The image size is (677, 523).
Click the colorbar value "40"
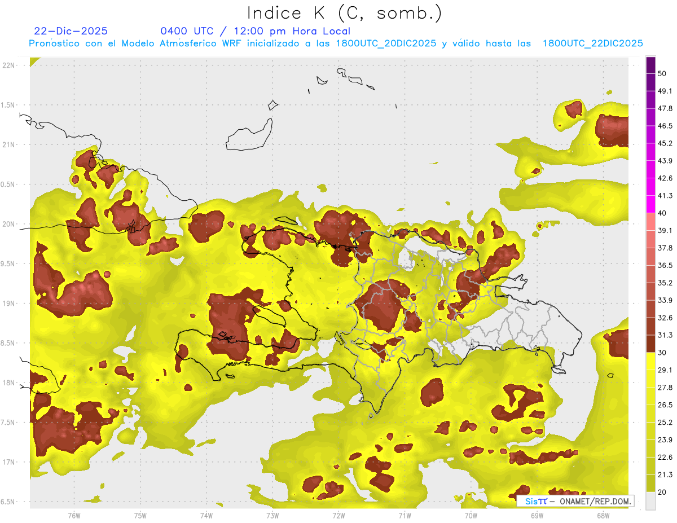[x=662, y=213]
